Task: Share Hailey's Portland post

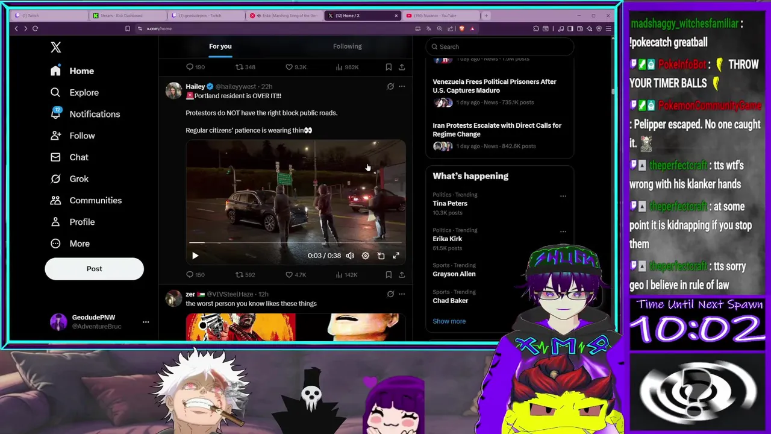Action: coord(402,275)
